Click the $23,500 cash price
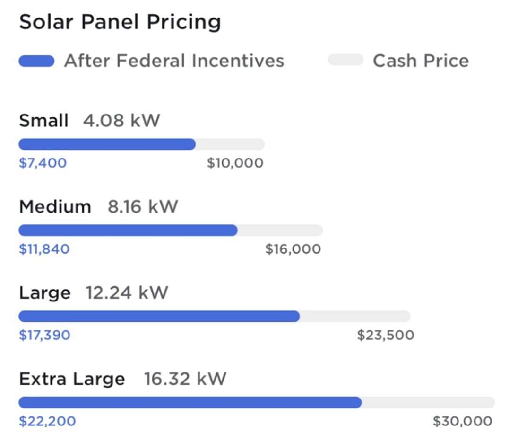This screenshot has height=443, width=518. click(386, 336)
